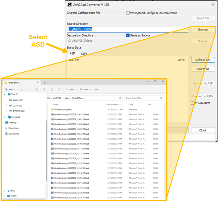Enable Write/Read Config File on conversion
Image resolution: width=218 pixels, height=202 pixels.
[128, 13]
